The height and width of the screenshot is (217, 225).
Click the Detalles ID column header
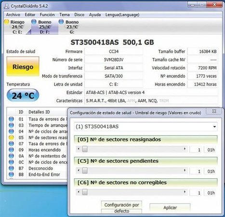(x=39, y=112)
